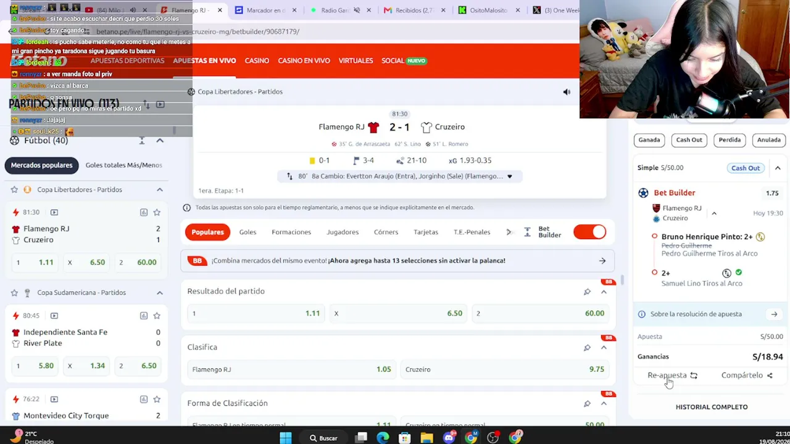Filter bets by Anulada
The width and height of the screenshot is (790, 444).
[x=769, y=140]
